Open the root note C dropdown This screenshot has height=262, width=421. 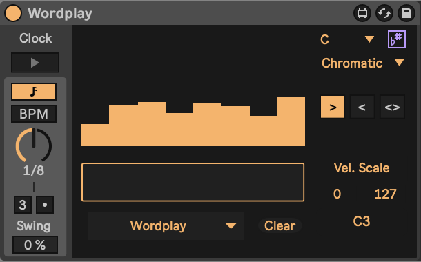347,39
